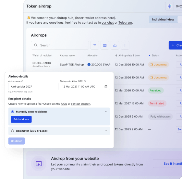Click See it in action button

[167, 163]
